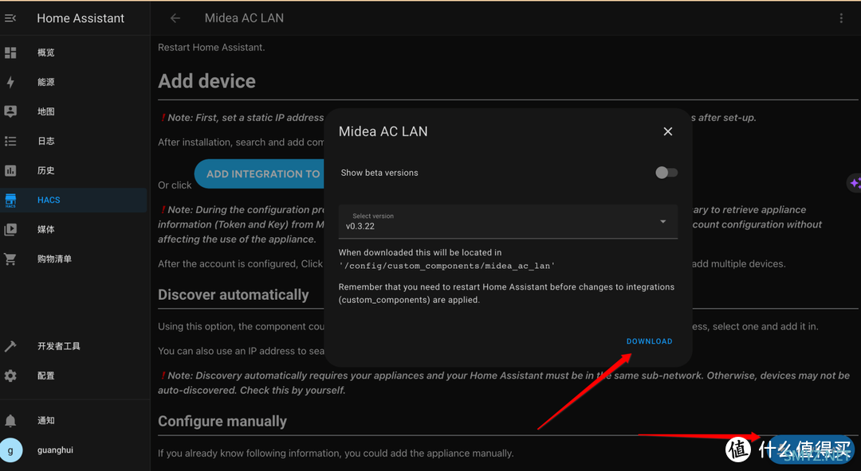Click the dropdown arrow beside v0.3.22
Viewport: 861px width, 471px height.
click(x=662, y=221)
